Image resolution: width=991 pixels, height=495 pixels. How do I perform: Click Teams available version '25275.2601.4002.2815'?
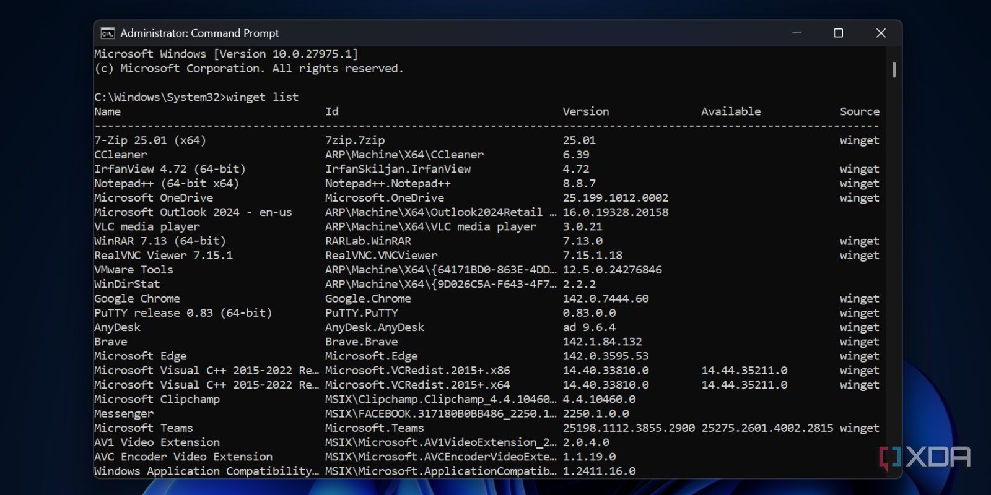point(767,428)
